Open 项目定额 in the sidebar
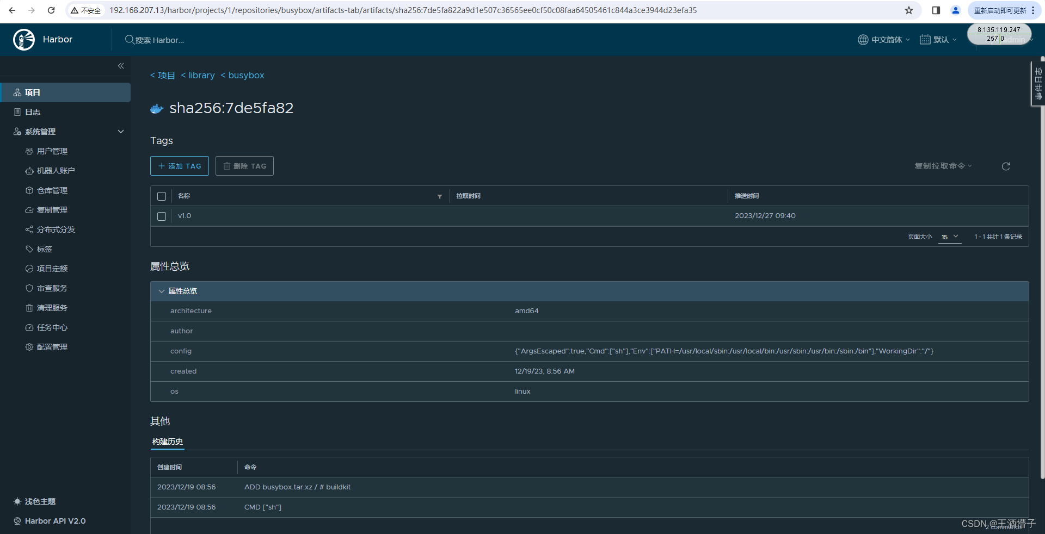 (x=52, y=269)
